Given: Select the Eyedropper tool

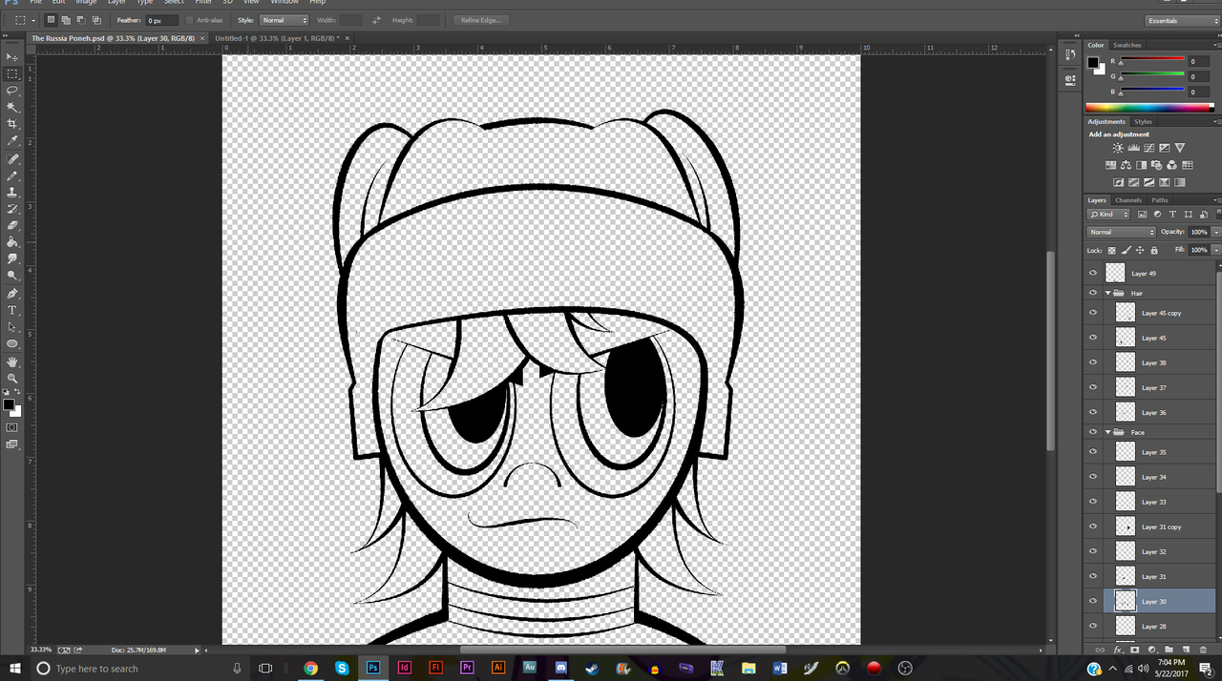Looking at the screenshot, I should (x=12, y=140).
